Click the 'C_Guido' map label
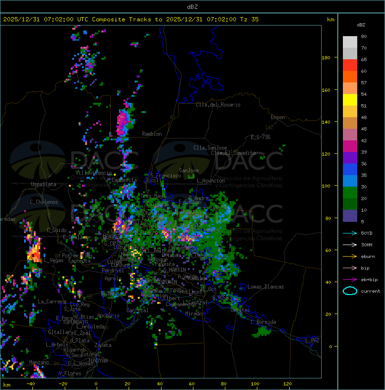This screenshot has height=390, width=385. click(56, 230)
